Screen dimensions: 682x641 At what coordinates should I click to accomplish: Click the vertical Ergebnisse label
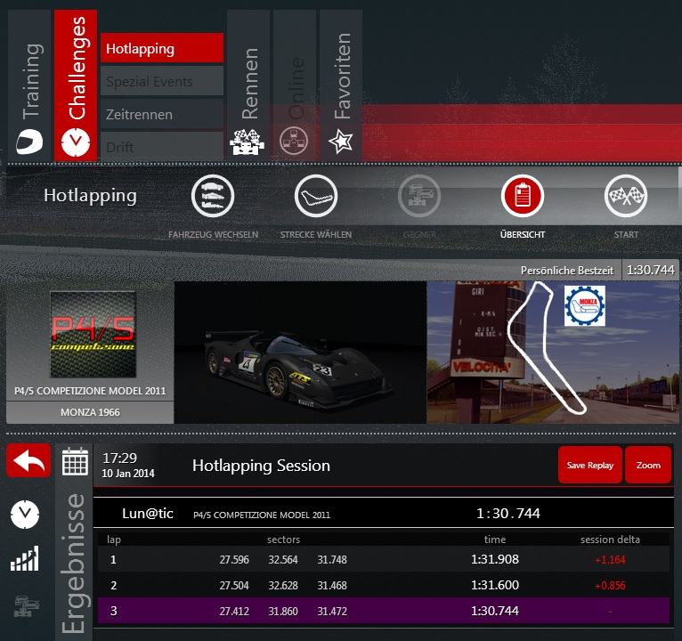(x=73, y=563)
